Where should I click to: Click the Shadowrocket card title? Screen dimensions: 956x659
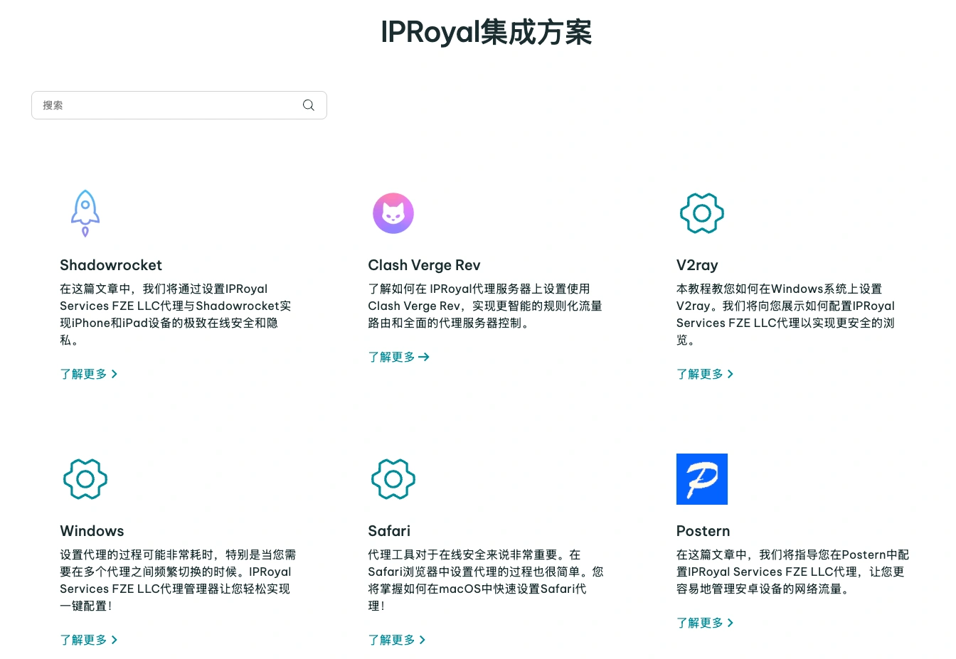coord(111,265)
